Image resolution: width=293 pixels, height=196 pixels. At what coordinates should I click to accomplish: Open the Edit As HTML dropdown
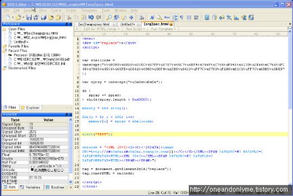(x=101, y=29)
